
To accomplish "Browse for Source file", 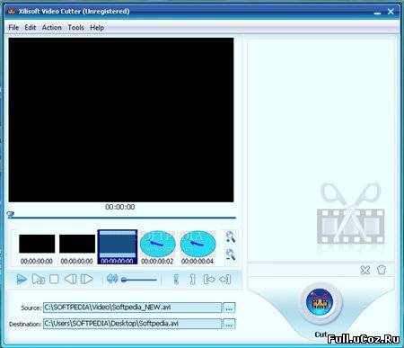I will click(229, 308).
